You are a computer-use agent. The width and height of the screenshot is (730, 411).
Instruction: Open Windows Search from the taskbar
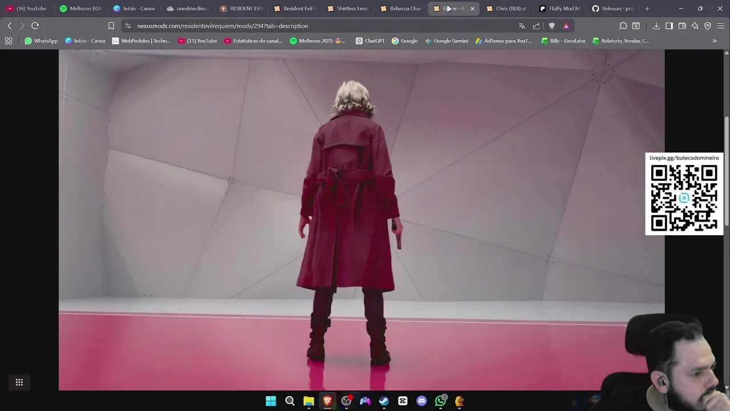290,401
